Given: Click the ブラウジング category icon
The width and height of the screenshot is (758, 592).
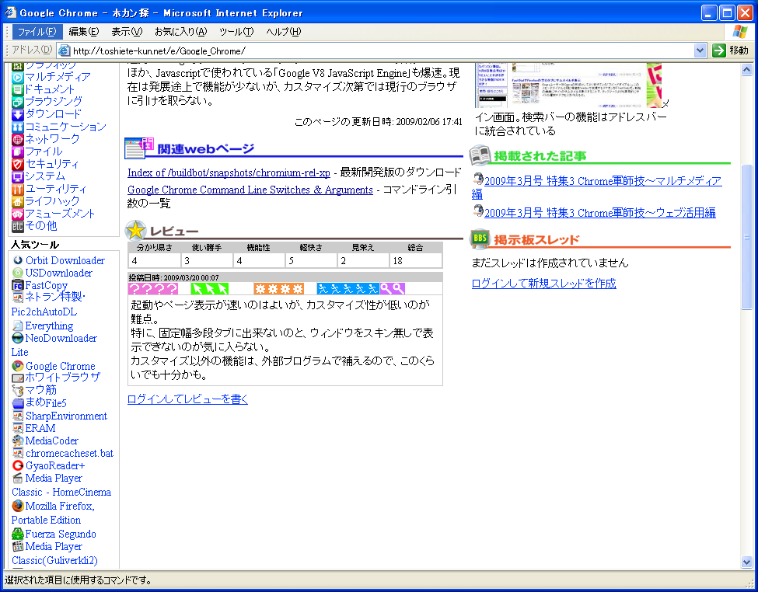Looking at the screenshot, I should pos(17,102).
